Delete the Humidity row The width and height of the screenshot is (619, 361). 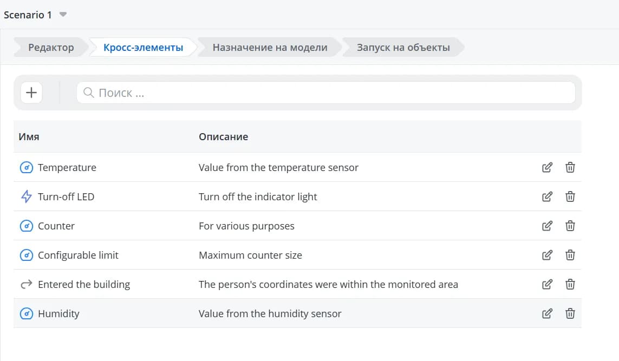(x=570, y=313)
